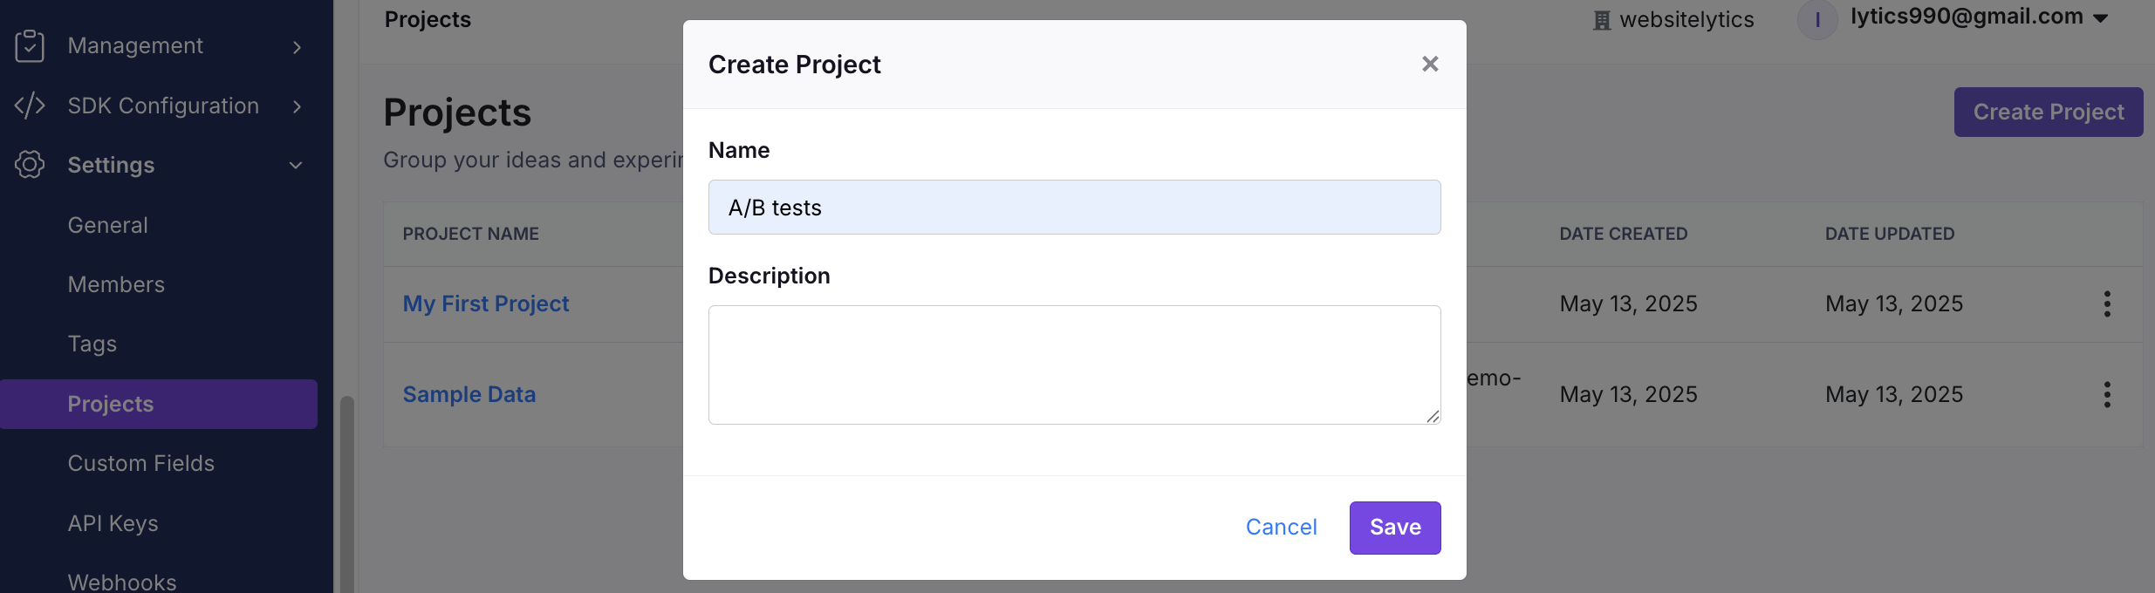The width and height of the screenshot is (2155, 593).
Task: Select Tags in the sidebar
Action: click(92, 344)
